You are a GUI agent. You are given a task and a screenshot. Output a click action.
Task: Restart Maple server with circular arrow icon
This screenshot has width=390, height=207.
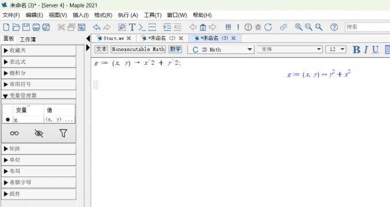tap(268, 27)
